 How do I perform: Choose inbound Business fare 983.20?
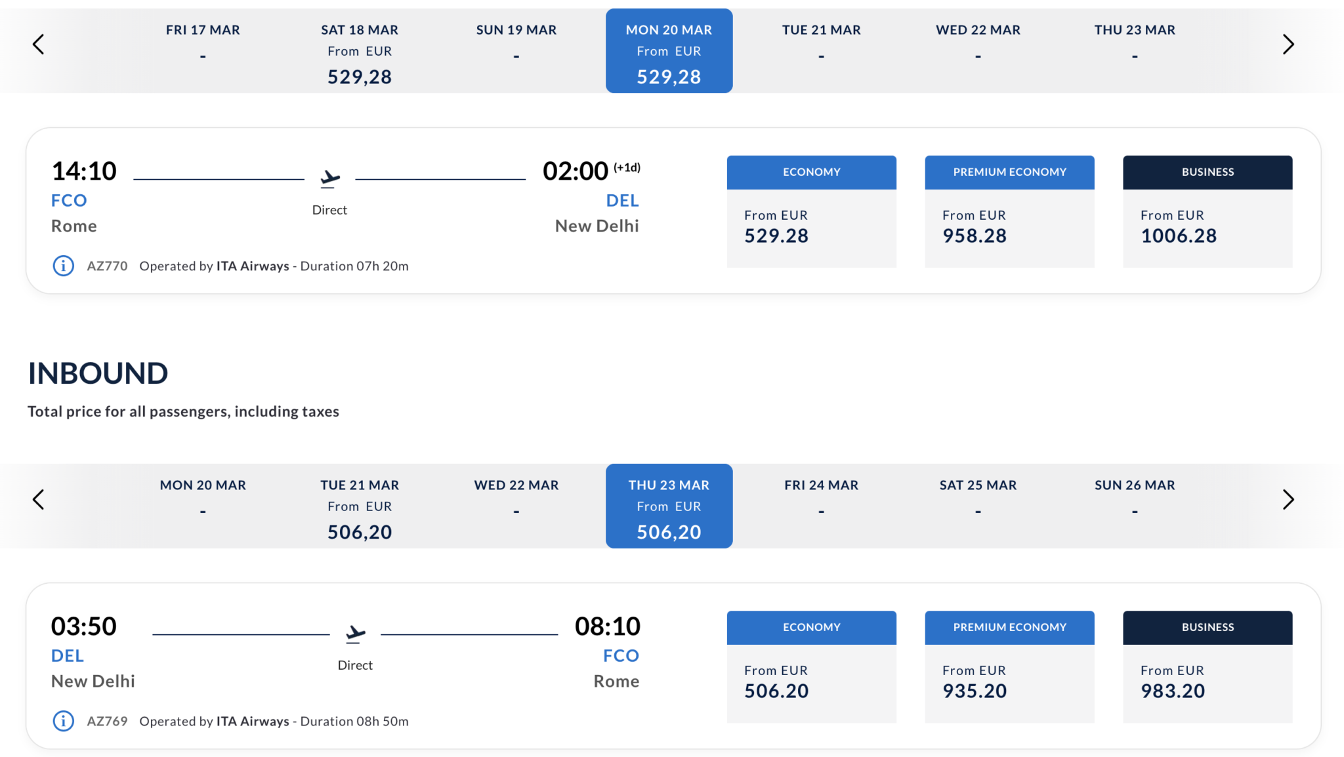click(x=1207, y=666)
